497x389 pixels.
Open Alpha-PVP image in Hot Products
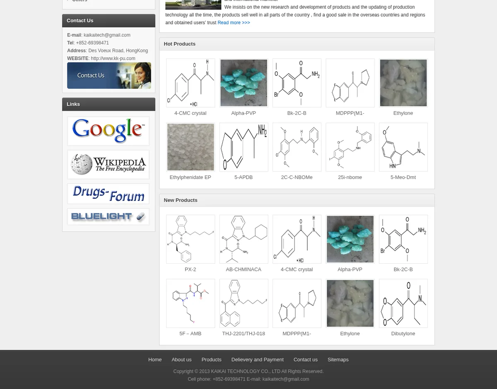[244, 83]
